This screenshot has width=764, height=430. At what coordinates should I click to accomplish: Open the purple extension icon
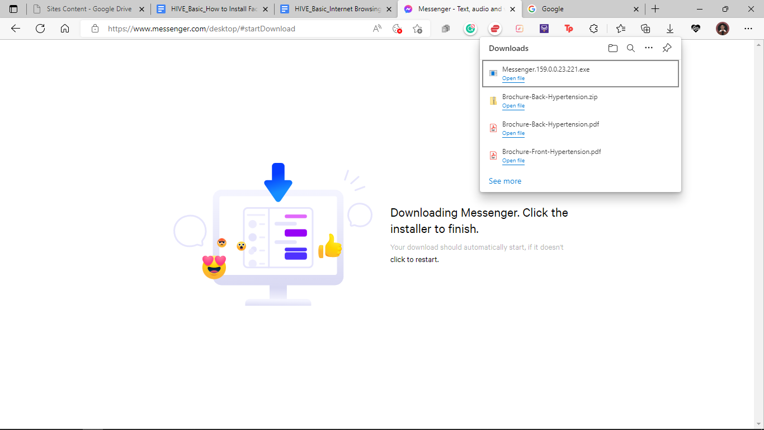click(x=544, y=29)
